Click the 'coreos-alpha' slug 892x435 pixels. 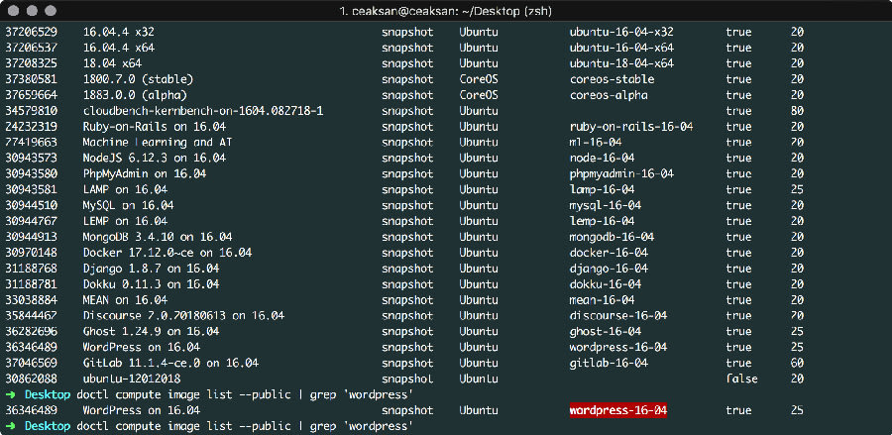(x=609, y=95)
